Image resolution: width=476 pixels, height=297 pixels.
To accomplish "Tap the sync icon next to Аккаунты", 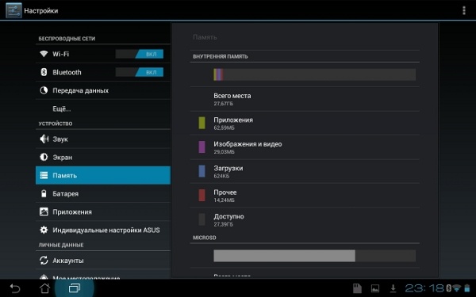I will 44,261.
